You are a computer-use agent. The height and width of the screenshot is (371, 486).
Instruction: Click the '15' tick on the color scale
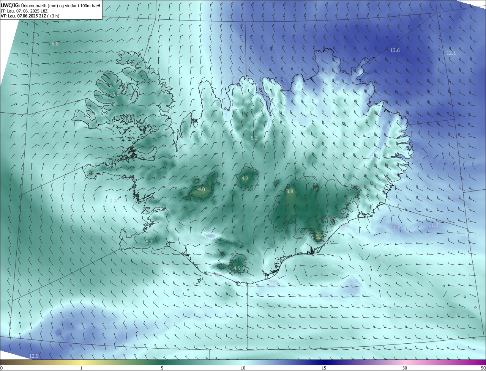324,368
